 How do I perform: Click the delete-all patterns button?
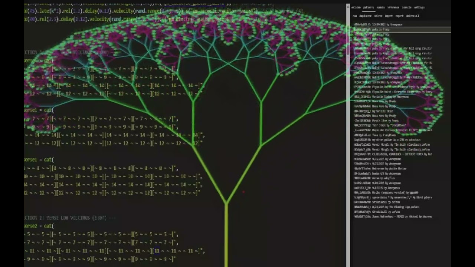[413, 16]
